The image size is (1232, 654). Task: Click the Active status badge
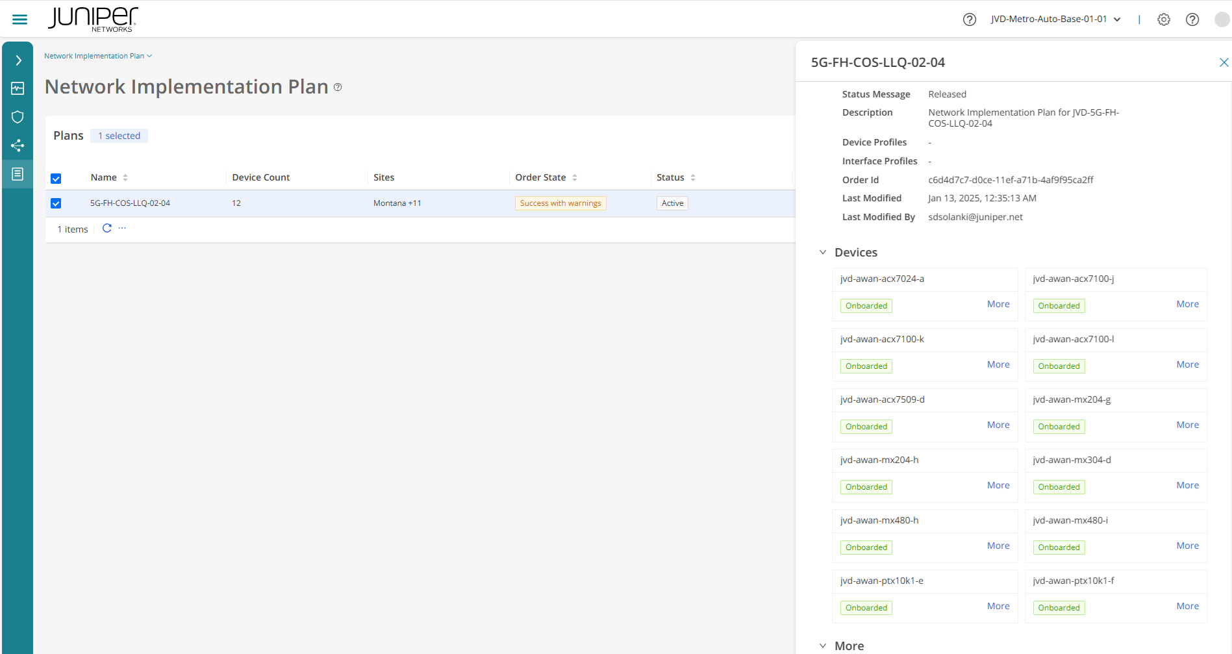pos(672,203)
